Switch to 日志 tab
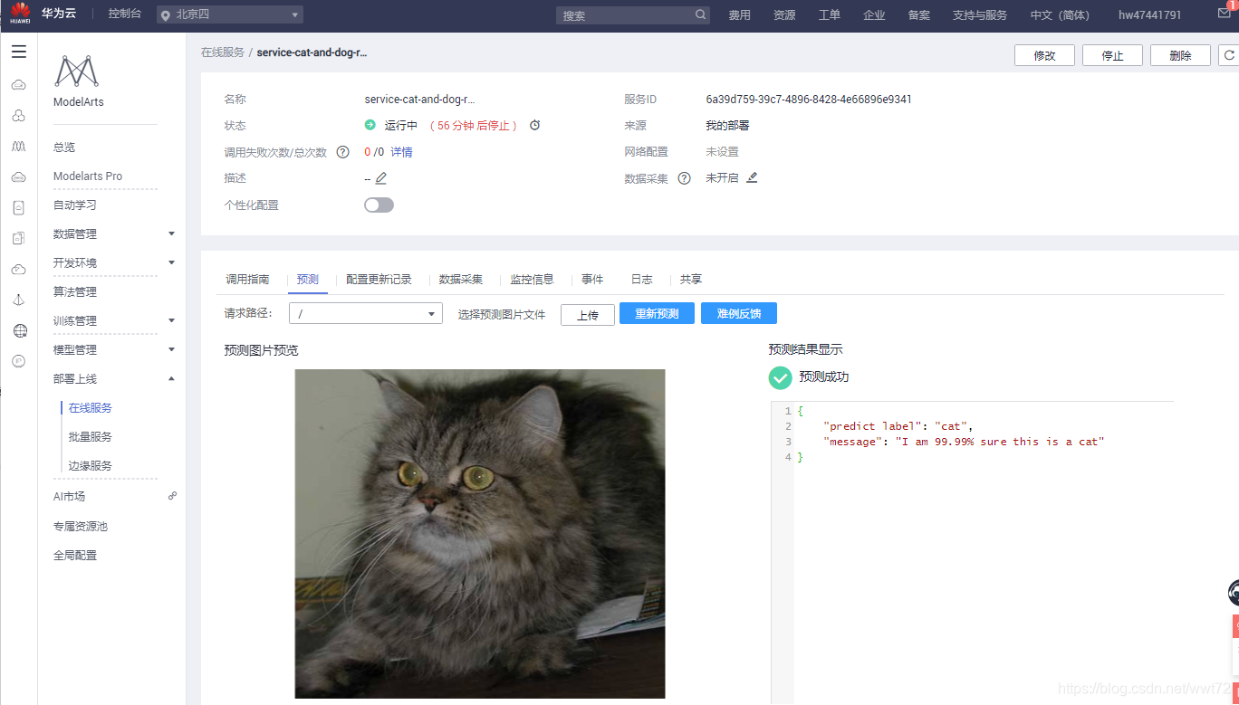Screen dimensions: 1239x705 (641, 280)
